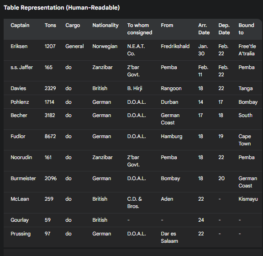Click arrival date '24'

[x=201, y=220]
